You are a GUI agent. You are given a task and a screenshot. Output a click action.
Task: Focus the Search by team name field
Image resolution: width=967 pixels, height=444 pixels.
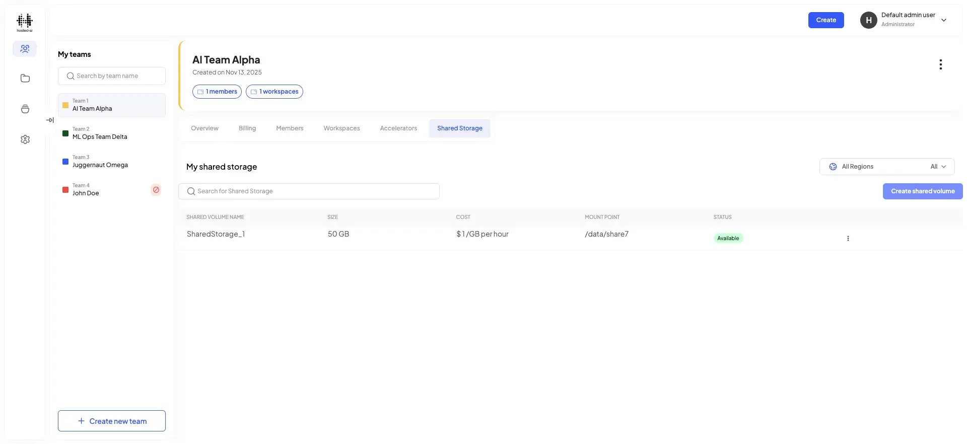tap(112, 76)
